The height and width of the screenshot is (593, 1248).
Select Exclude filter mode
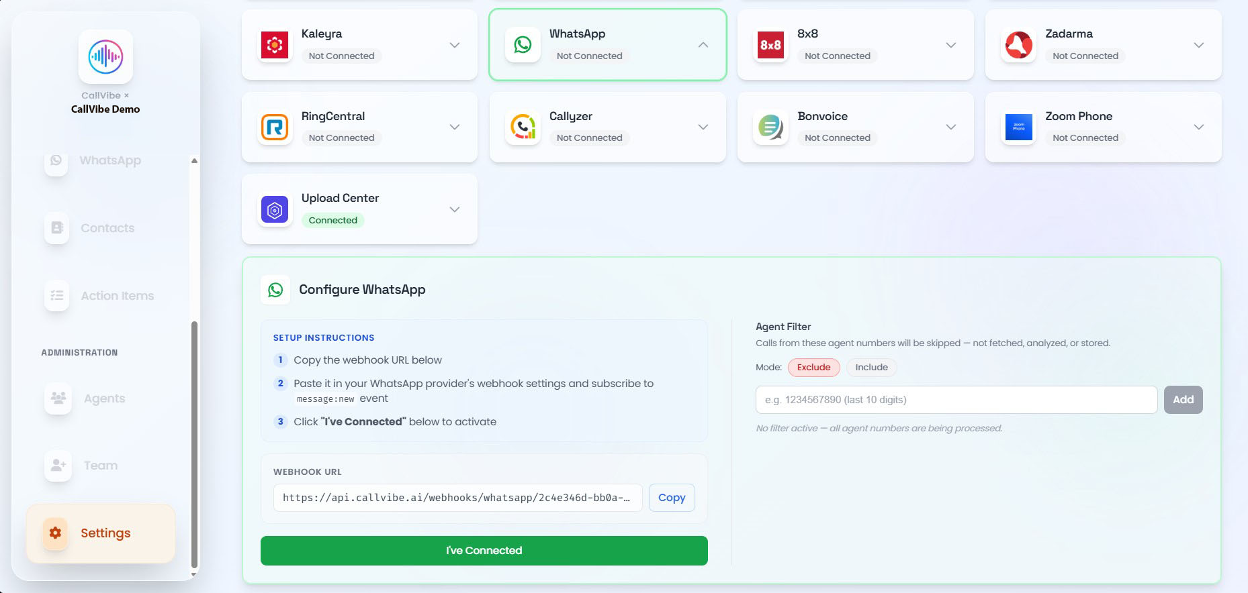813,368
